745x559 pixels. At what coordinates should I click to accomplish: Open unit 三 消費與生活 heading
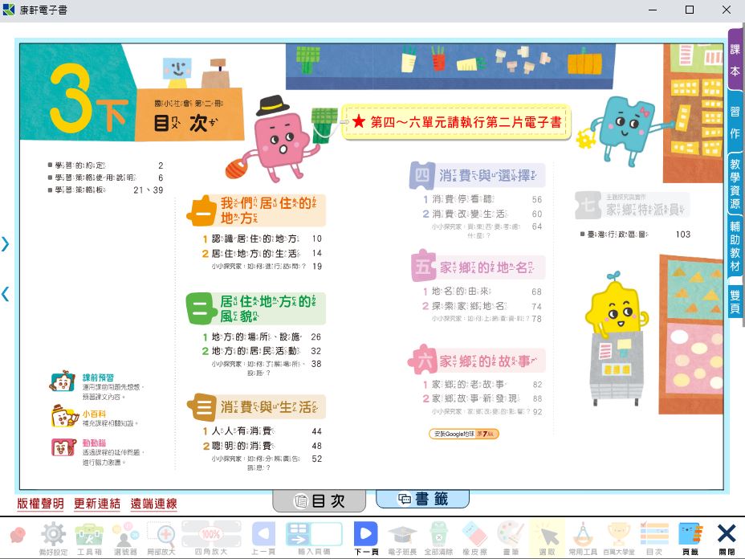pos(256,407)
